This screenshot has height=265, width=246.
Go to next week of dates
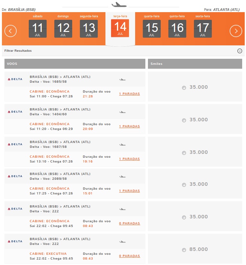(x=236, y=31)
